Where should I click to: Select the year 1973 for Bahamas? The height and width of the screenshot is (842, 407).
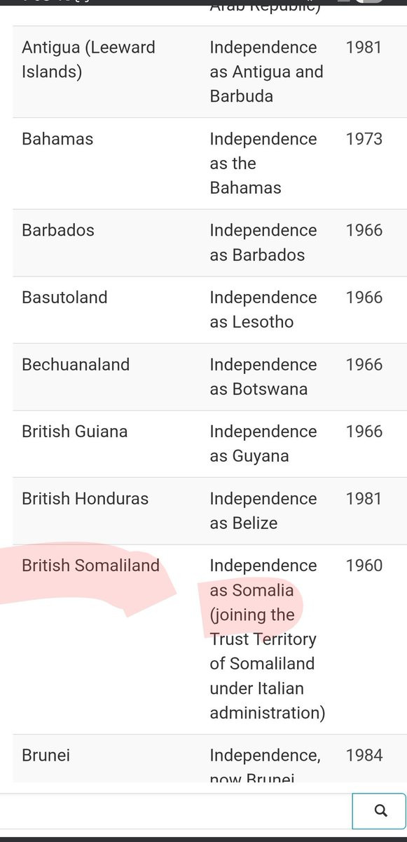click(x=364, y=139)
